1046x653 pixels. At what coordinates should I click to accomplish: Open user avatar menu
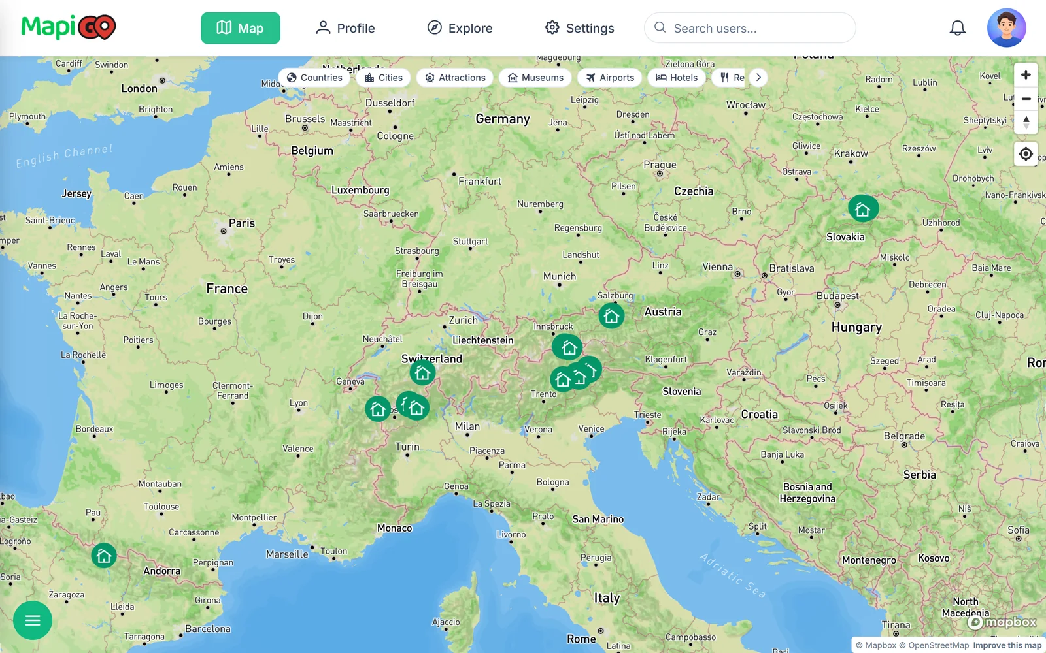click(x=1007, y=28)
